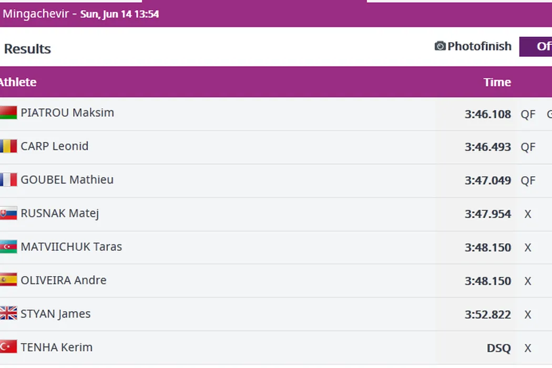552x368 pixels.
Task: Click the Belarus flag beside PIATROU Maksim
Action: pos(8,113)
